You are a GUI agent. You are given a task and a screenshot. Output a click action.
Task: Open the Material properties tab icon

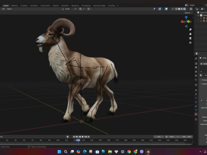[x=196, y=114]
